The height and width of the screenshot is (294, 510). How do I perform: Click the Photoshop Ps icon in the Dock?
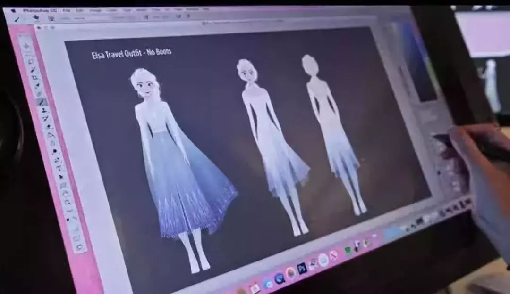click(x=302, y=269)
